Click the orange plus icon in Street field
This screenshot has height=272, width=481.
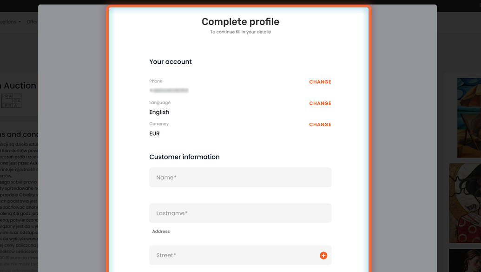(x=323, y=255)
